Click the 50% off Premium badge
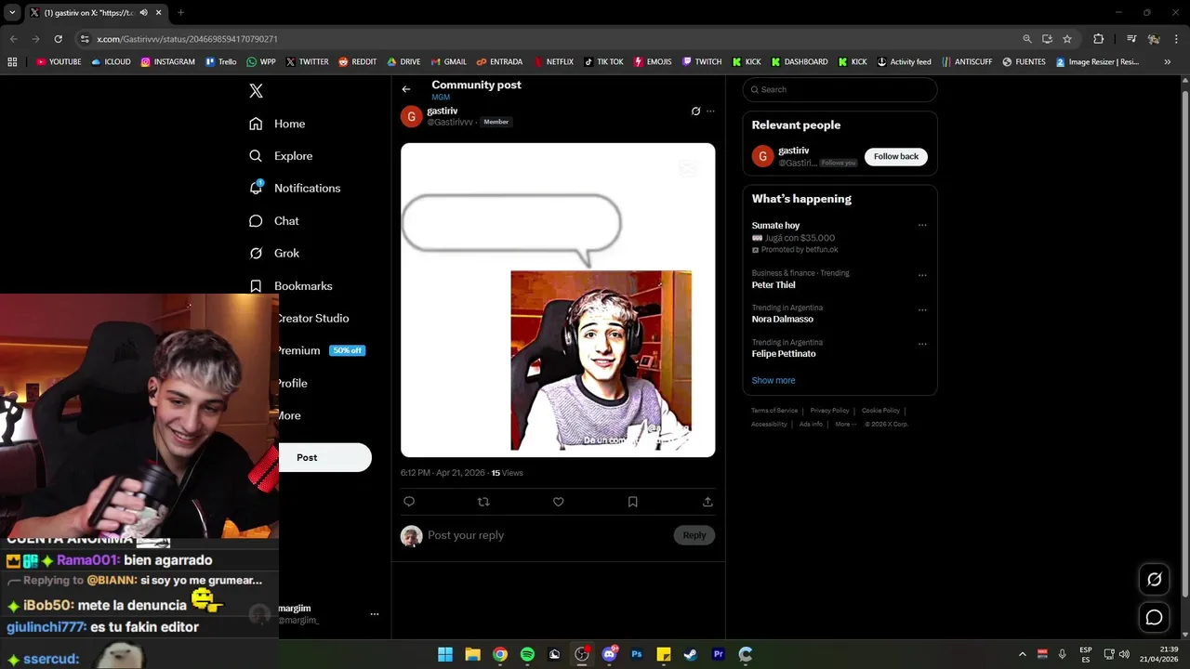The height and width of the screenshot is (669, 1190). [348, 350]
